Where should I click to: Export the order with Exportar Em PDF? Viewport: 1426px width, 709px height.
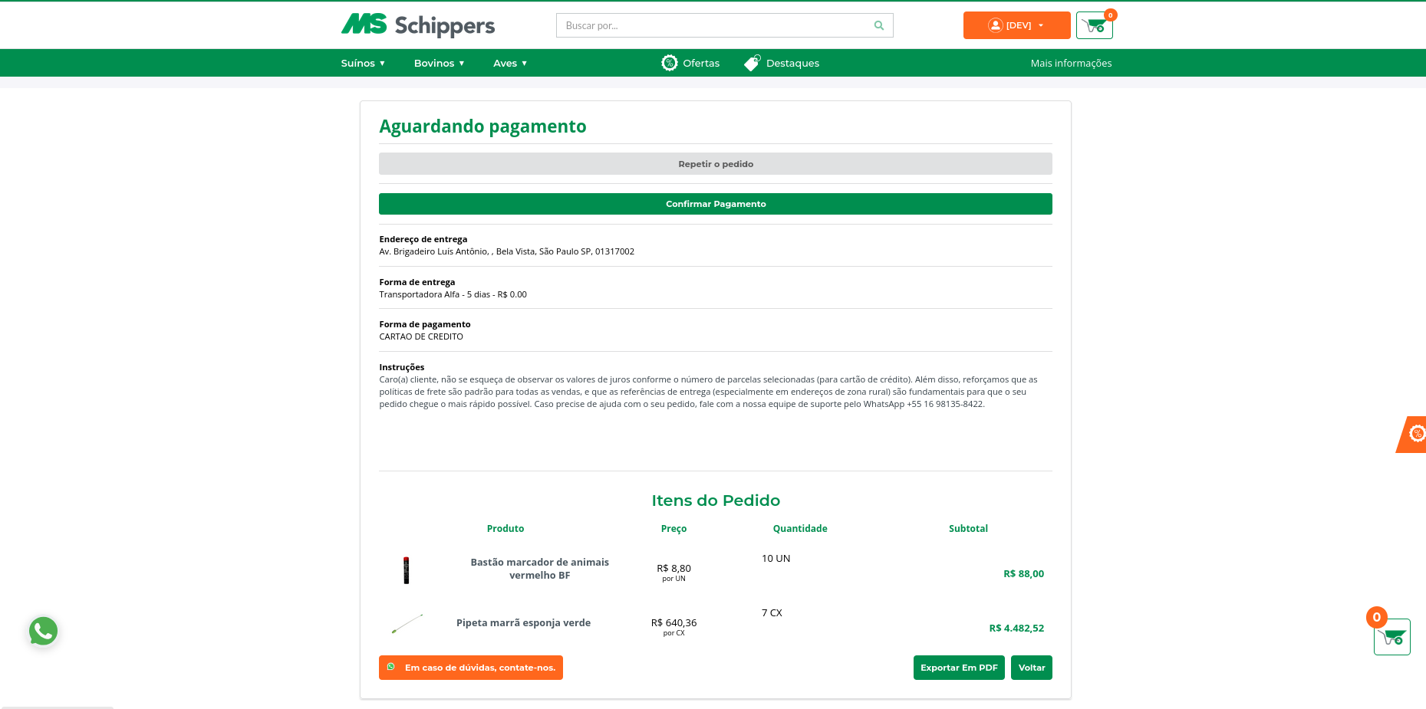point(959,668)
